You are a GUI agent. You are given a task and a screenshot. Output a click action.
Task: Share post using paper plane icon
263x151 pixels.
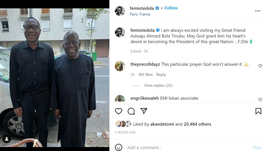144,111
